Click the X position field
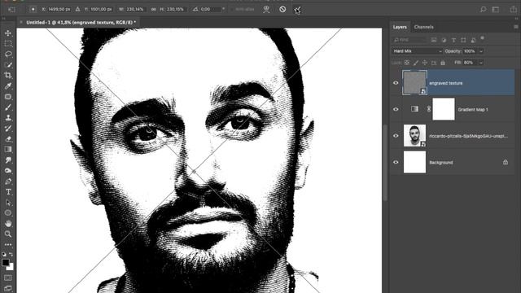521x293 pixels. pyautogui.click(x=59, y=9)
